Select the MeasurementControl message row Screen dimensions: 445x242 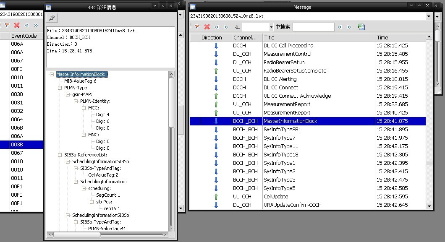[x=308, y=54]
